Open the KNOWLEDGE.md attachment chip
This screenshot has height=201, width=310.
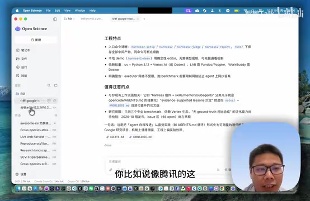click(x=140, y=137)
